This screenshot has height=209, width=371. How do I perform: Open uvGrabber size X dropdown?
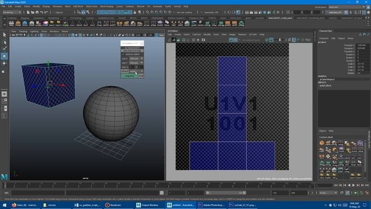coord(136,59)
